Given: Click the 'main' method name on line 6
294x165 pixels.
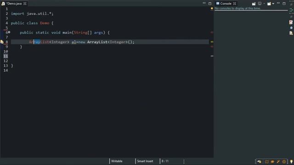Looking at the screenshot, I should pos(67,33).
